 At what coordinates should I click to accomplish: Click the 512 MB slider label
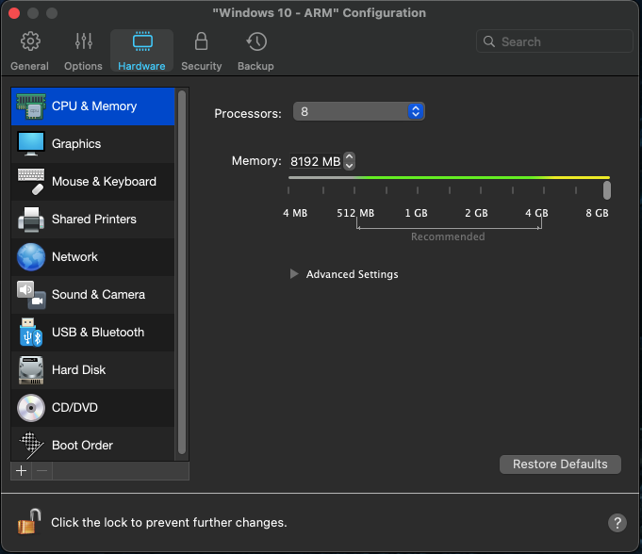355,213
